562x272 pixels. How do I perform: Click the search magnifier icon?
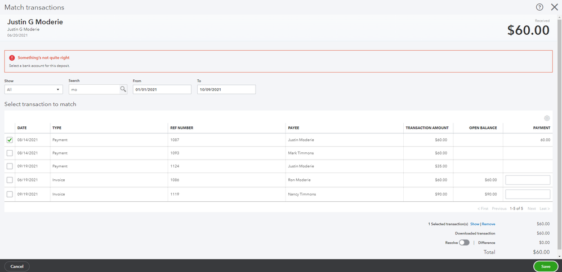pos(123,89)
